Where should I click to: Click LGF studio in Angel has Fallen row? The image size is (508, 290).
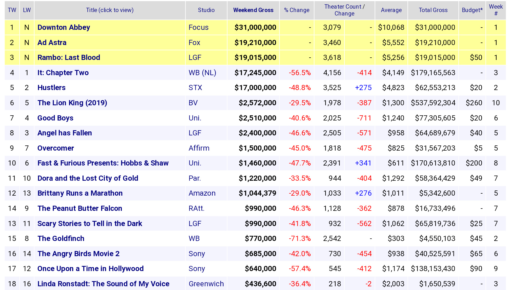click(195, 133)
